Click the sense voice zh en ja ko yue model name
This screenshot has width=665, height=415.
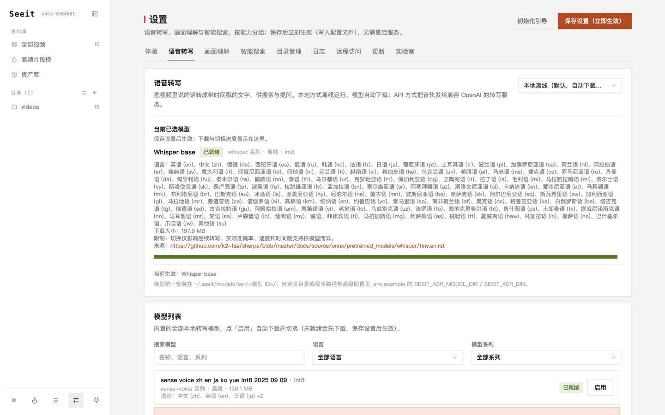[x=224, y=380]
